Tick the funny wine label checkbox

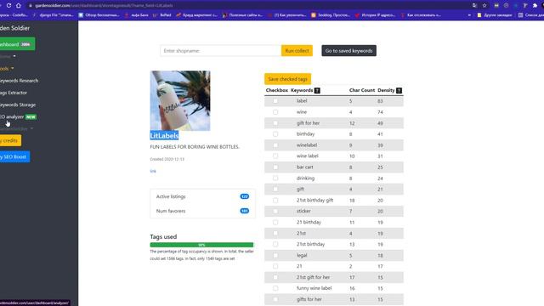pyautogui.click(x=275, y=288)
